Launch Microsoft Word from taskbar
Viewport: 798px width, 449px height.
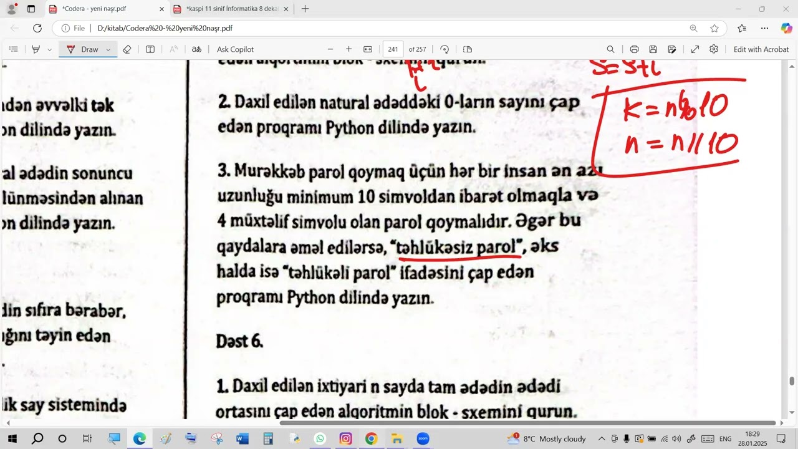(x=243, y=438)
